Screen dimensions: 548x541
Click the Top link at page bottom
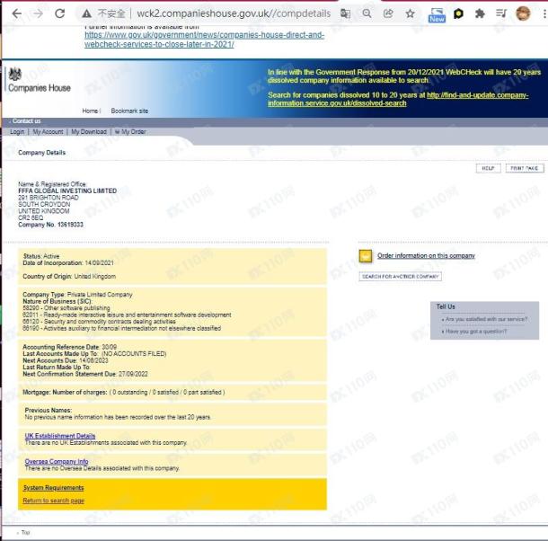tap(25, 532)
